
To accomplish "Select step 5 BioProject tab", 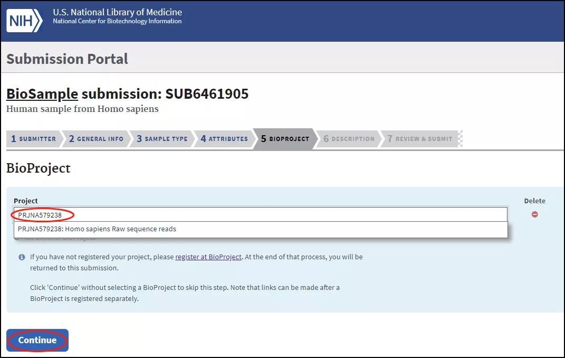I will pos(285,139).
